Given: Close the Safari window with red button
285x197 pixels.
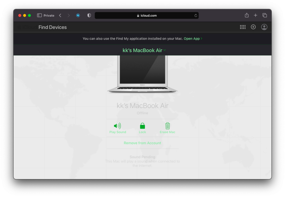Looking at the screenshot, I should (x=20, y=16).
